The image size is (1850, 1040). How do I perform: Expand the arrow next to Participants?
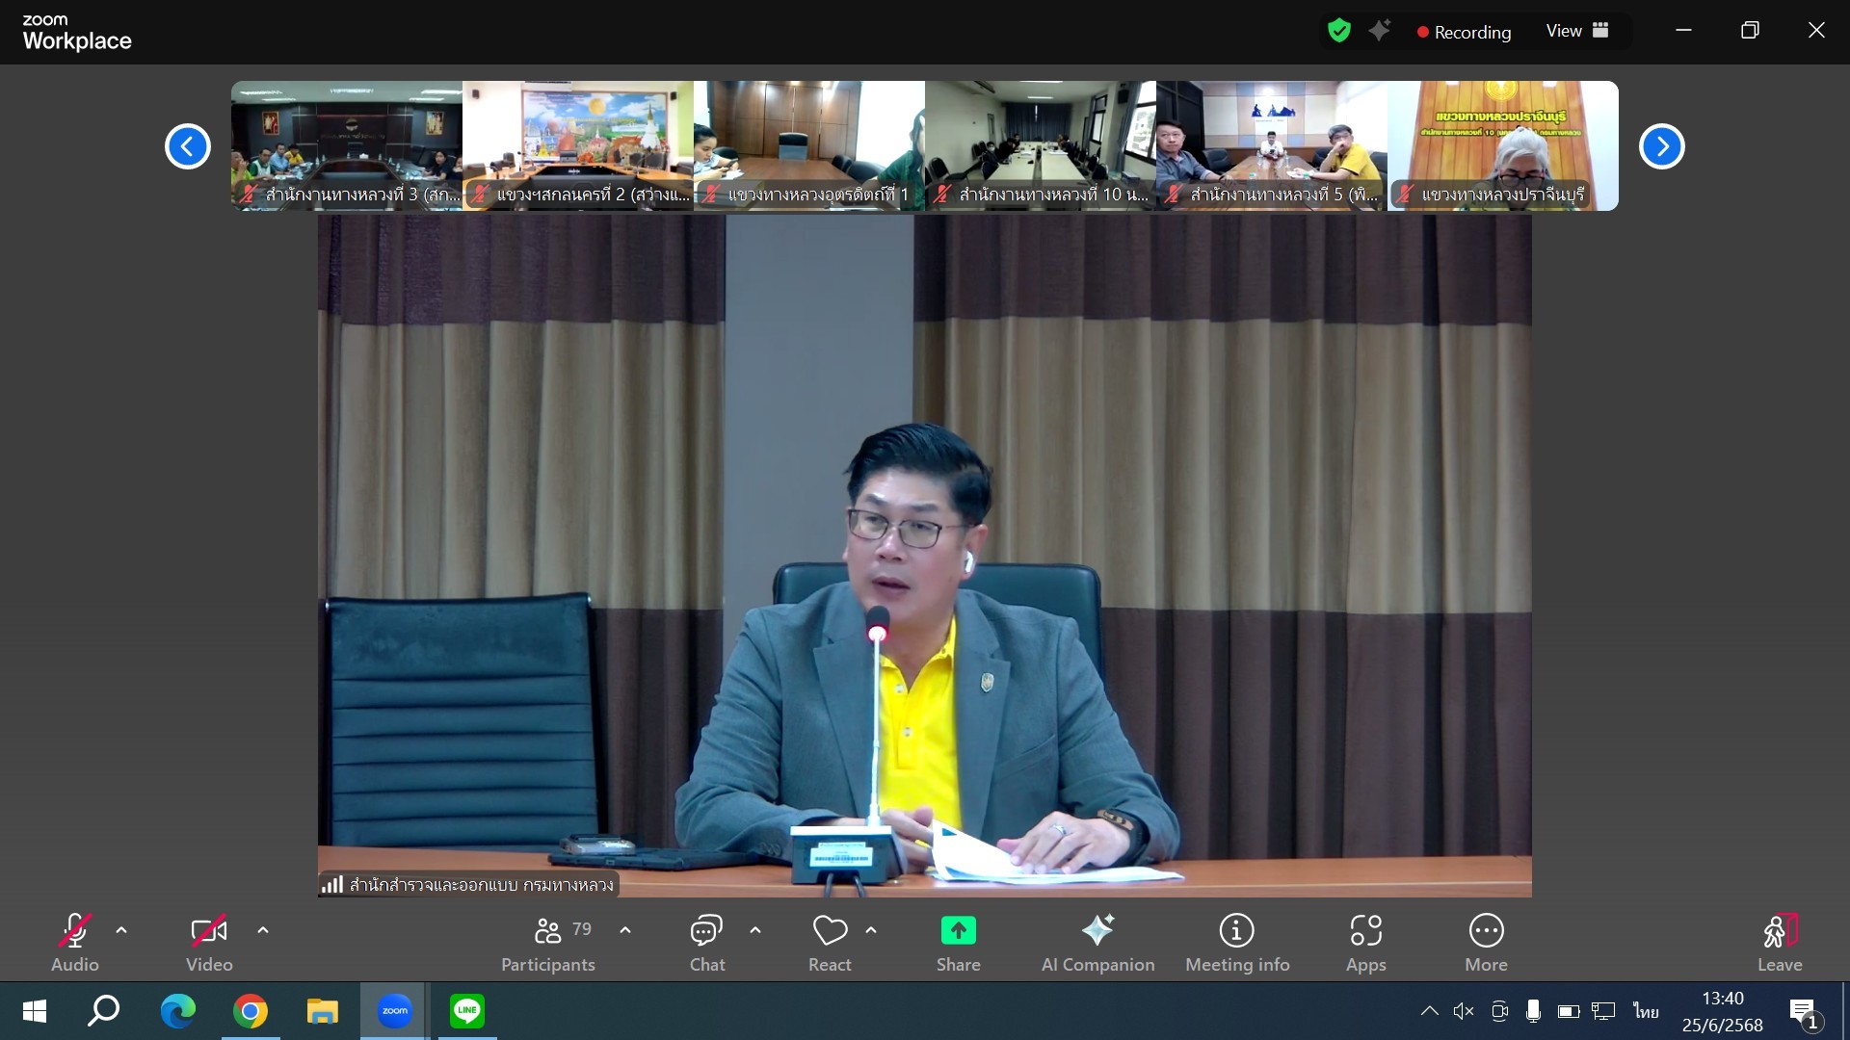[x=625, y=930]
